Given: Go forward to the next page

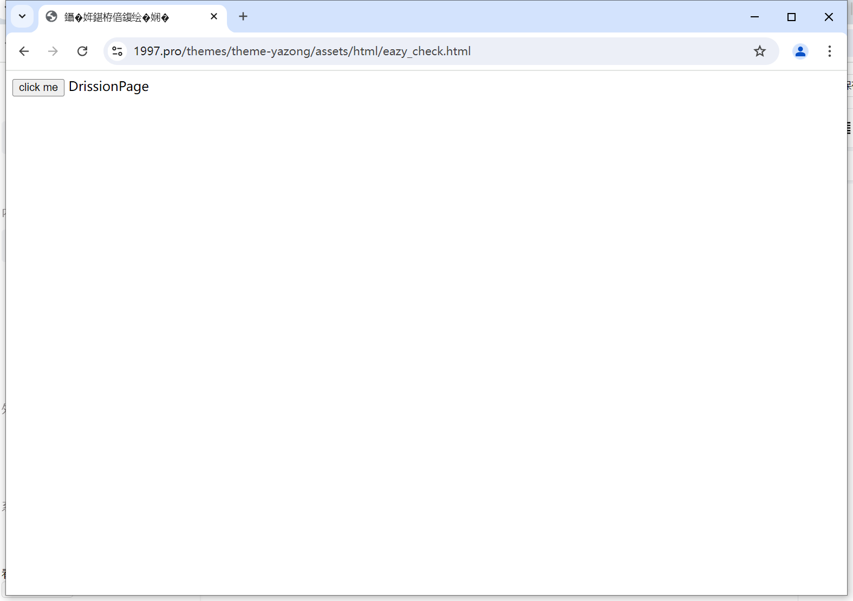Looking at the screenshot, I should click(53, 51).
